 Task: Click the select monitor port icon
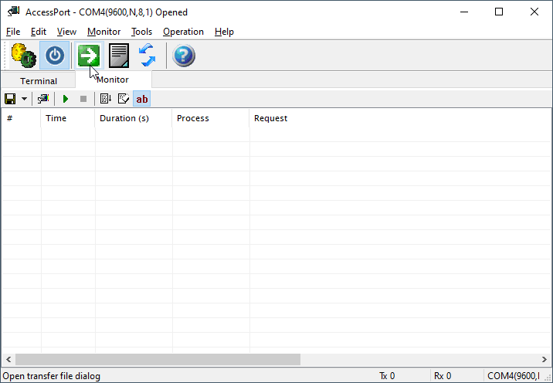click(x=43, y=99)
